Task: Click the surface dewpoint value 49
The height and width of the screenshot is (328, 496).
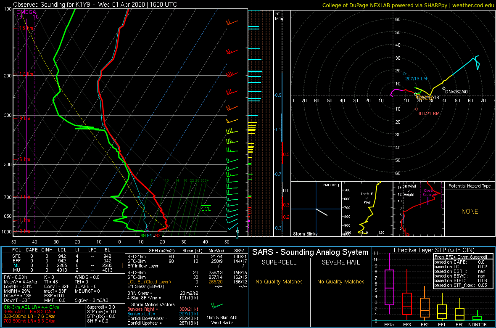Action: 142,235
